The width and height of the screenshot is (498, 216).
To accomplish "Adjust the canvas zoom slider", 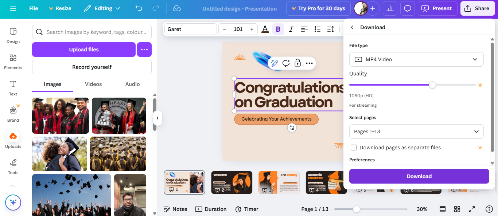I will click(x=357, y=209).
